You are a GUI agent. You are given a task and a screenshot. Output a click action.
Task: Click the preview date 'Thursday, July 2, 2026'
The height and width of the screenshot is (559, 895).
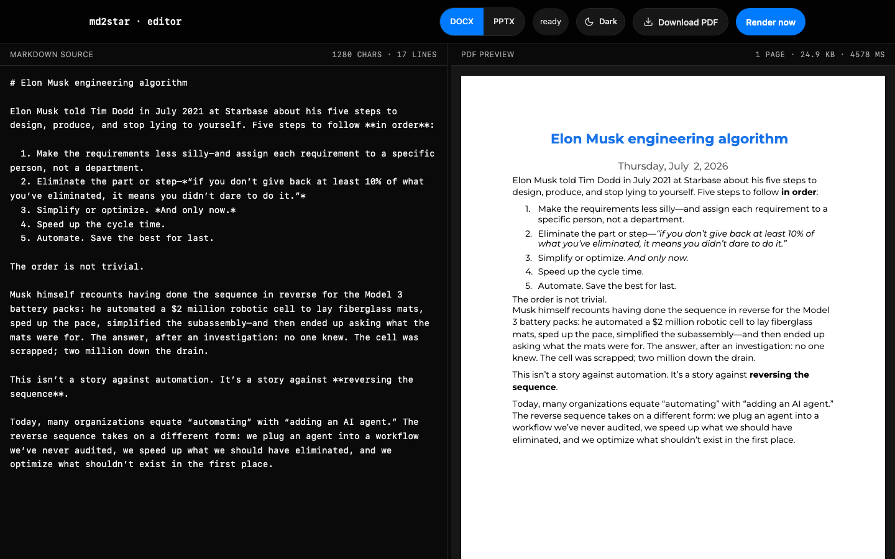(x=673, y=166)
